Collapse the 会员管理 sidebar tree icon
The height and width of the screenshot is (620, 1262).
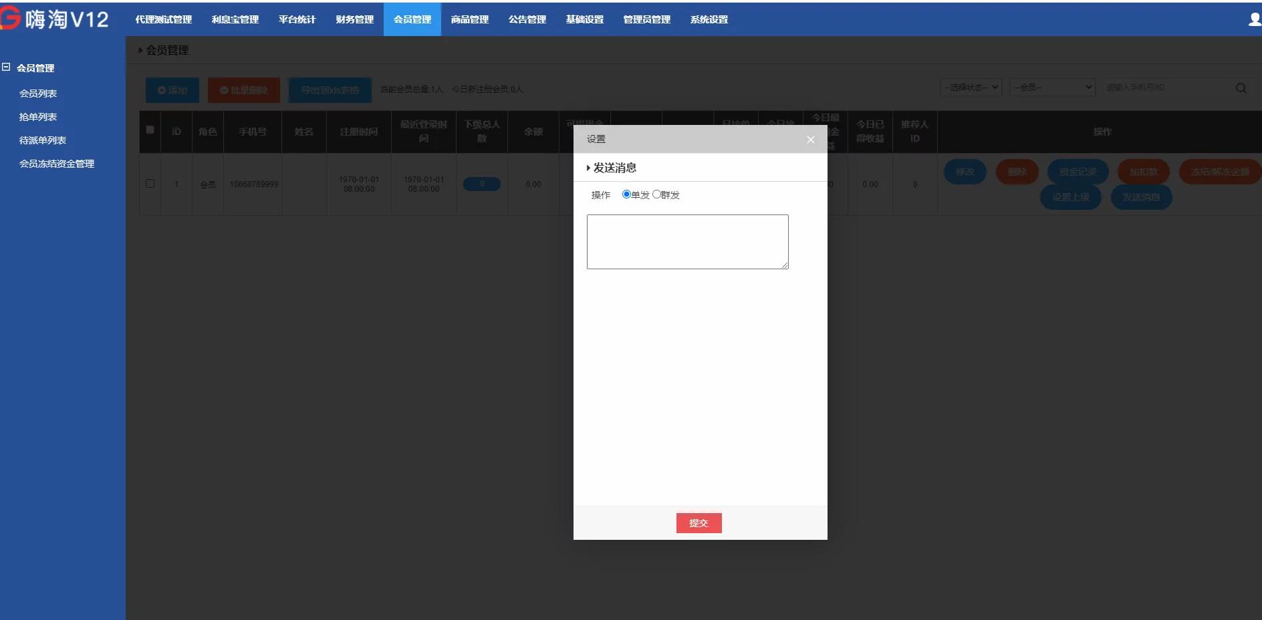click(x=7, y=67)
